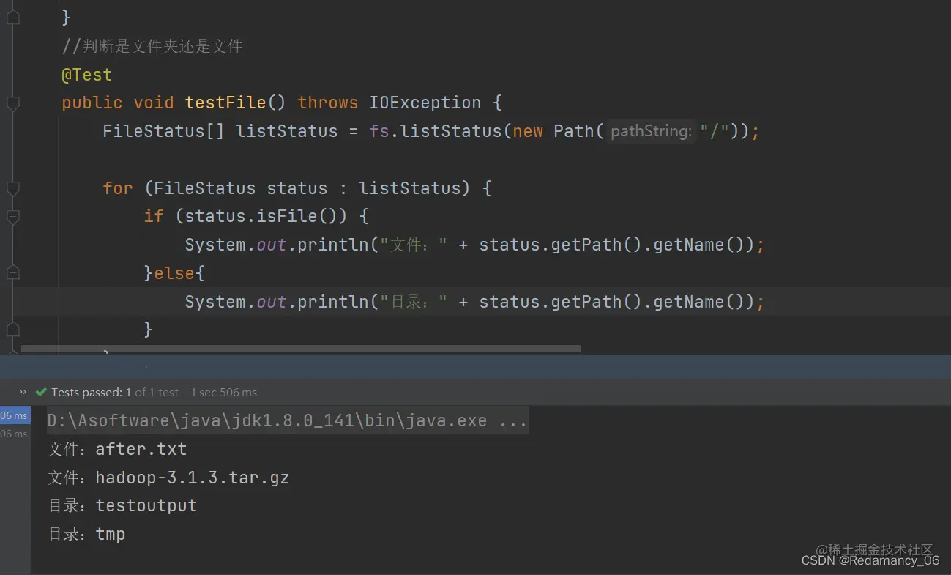Click the public keyword of testFile
The width and height of the screenshot is (951, 575).
92,103
